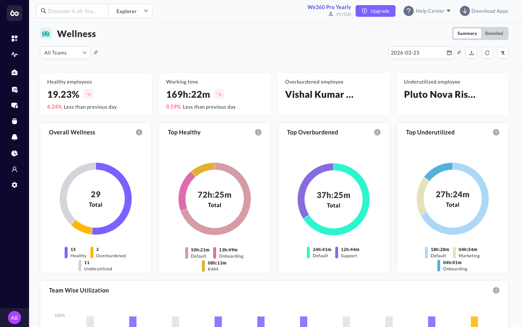The image size is (523, 327).
Task: Switch to the Summary view
Action: click(467, 33)
